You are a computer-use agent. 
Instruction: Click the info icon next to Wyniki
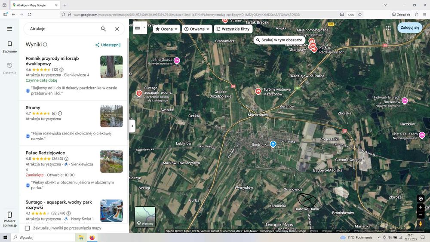(x=45, y=44)
